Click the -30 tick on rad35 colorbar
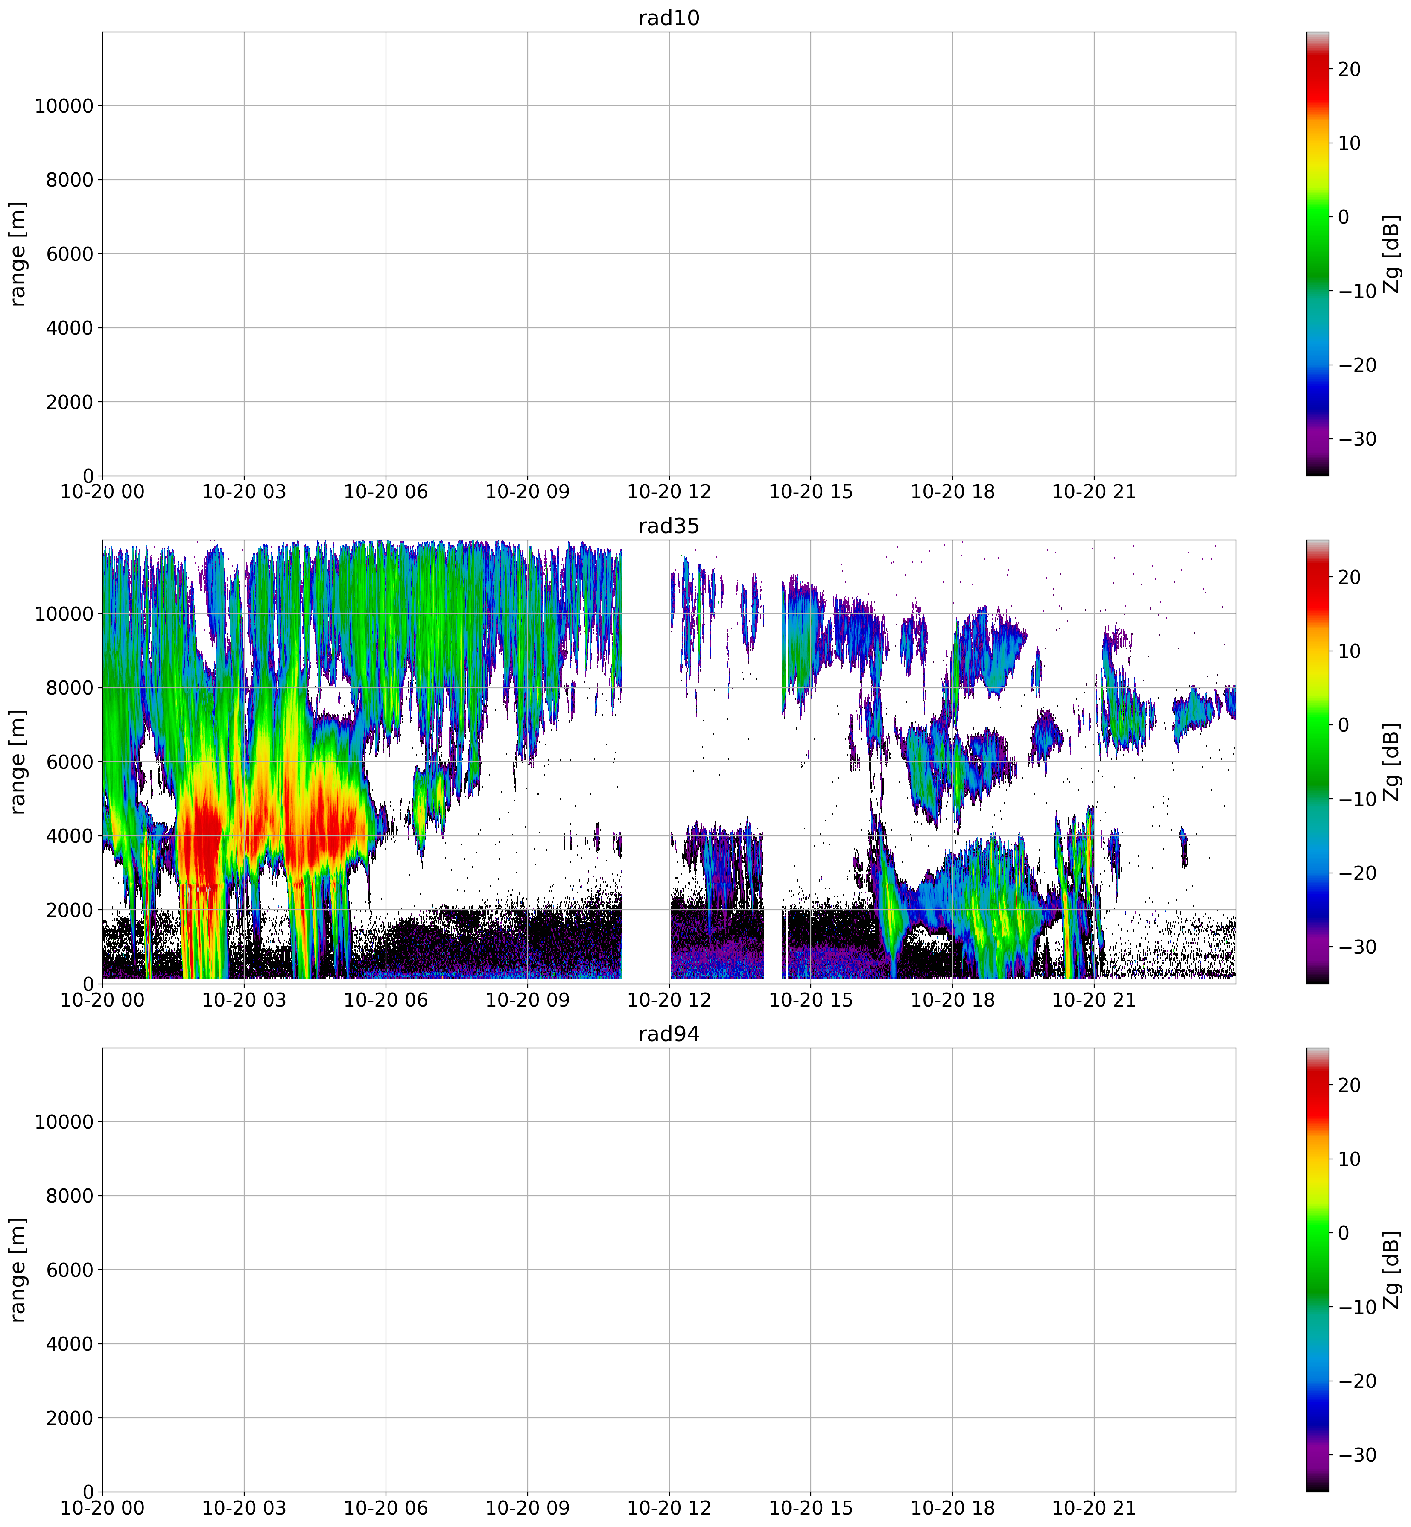This screenshot has width=1411, height=1527. (x=1357, y=947)
